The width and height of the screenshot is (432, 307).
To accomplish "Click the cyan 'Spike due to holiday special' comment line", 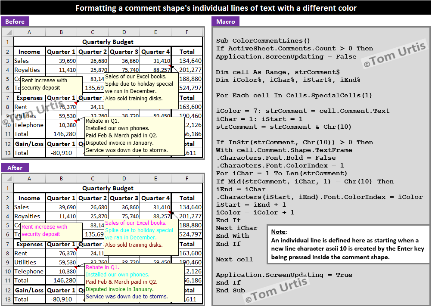I will (139, 230).
